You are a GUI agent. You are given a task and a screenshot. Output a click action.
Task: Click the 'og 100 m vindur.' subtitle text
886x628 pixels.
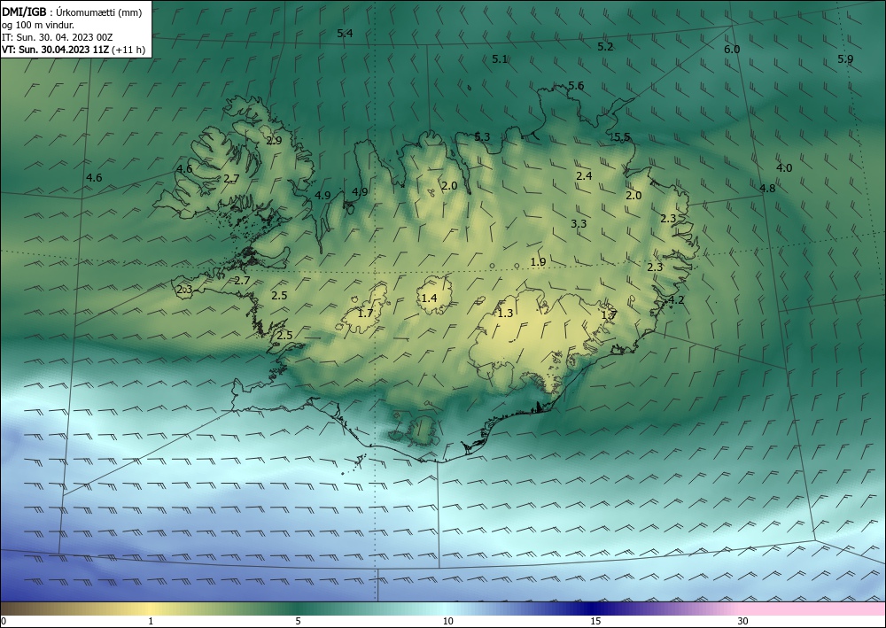click(x=38, y=25)
